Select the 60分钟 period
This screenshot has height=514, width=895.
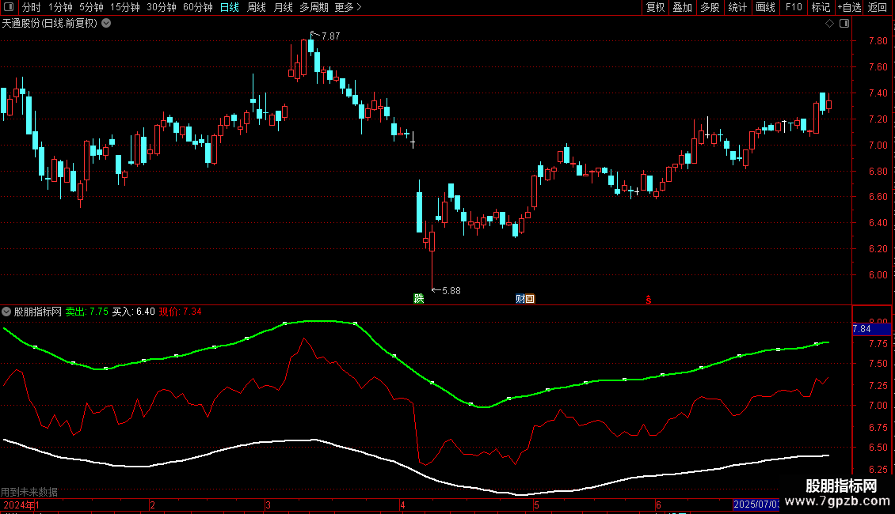pyautogui.click(x=197, y=7)
